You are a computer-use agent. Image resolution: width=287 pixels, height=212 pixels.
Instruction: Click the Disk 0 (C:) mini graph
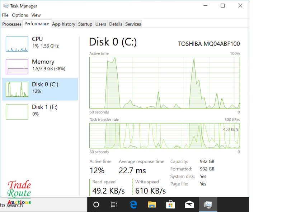click(x=17, y=89)
